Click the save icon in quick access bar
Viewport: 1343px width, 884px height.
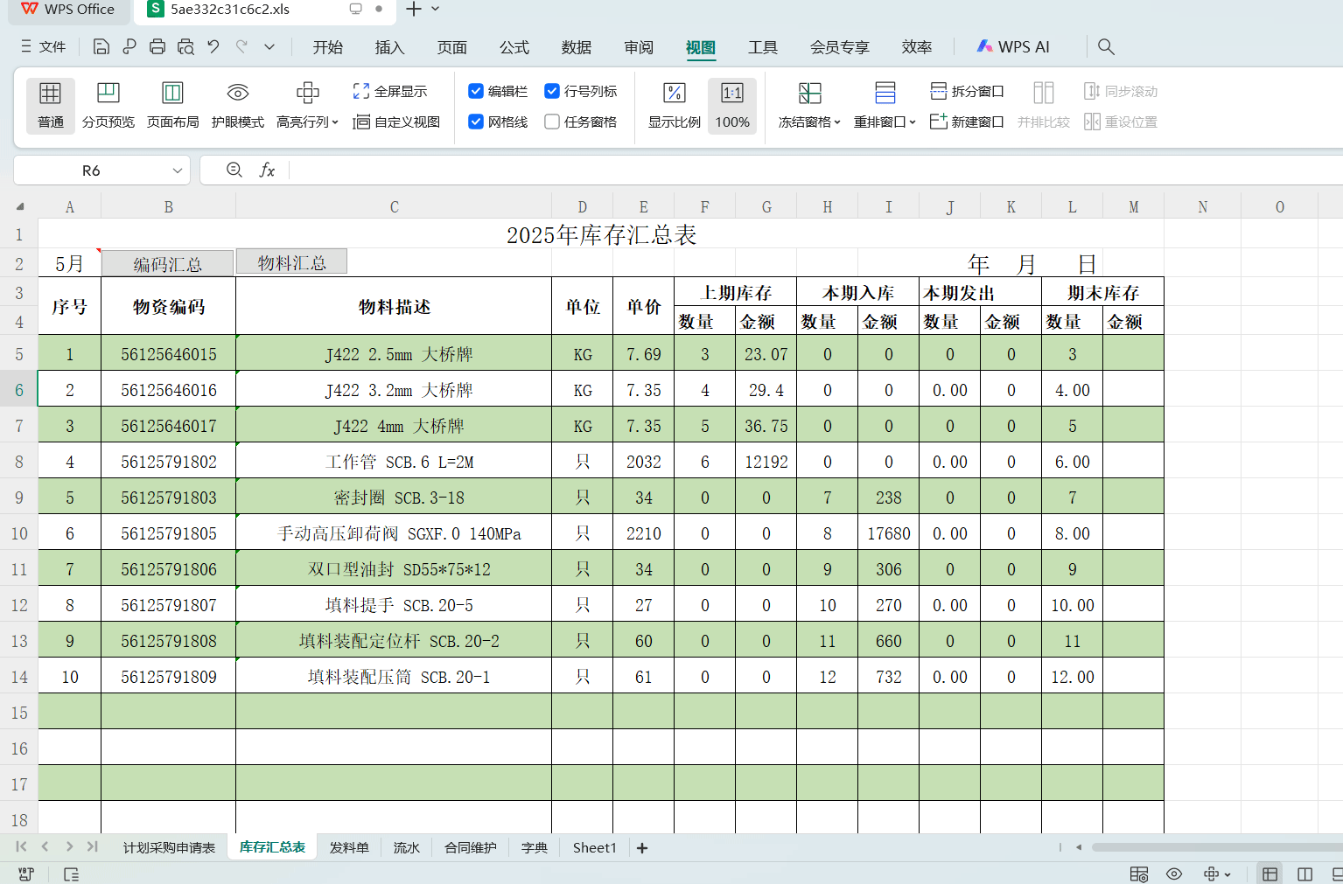point(101,46)
